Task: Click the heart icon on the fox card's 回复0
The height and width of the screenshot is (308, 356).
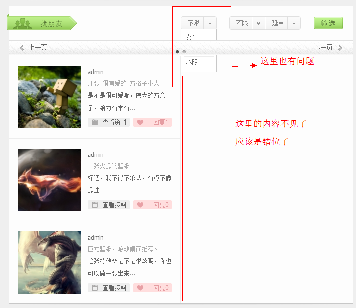Action: (x=140, y=205)
